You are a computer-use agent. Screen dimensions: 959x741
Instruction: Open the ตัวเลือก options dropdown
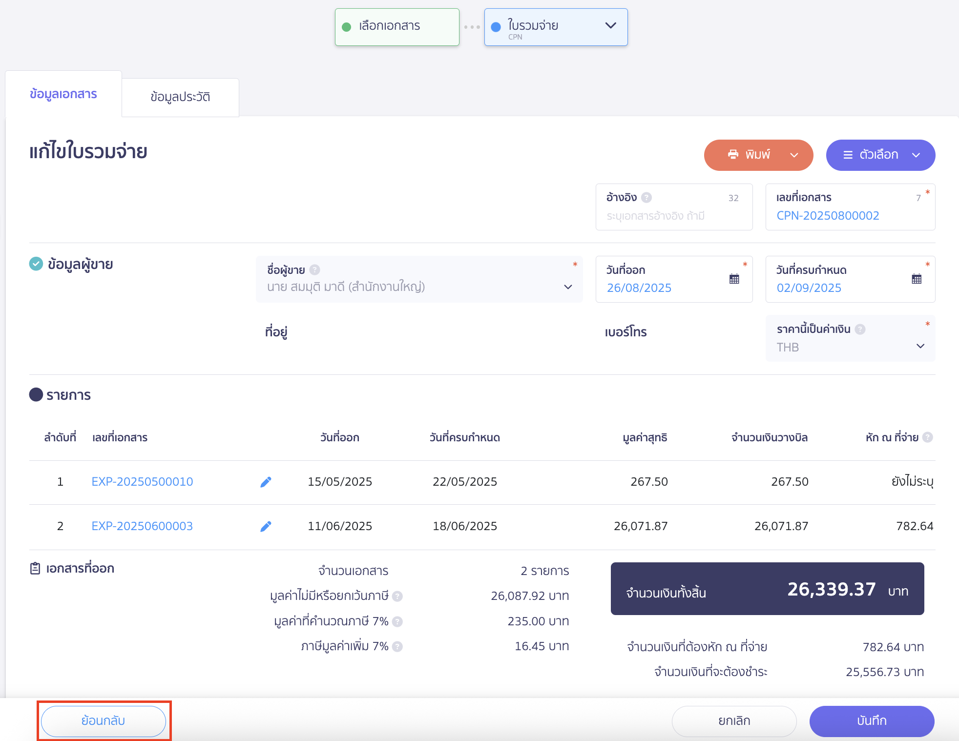[x=880, y=155]
